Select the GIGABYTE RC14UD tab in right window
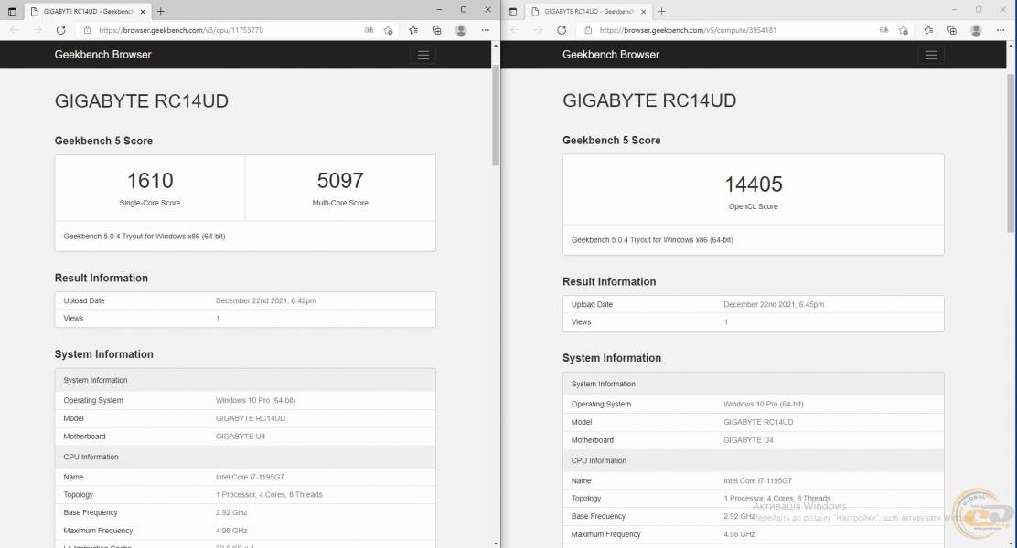 (588, 11)
